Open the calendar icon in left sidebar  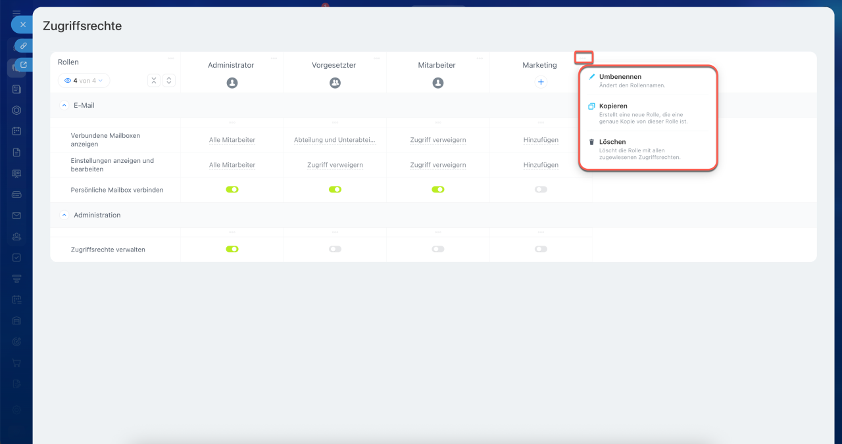point(17,131)
